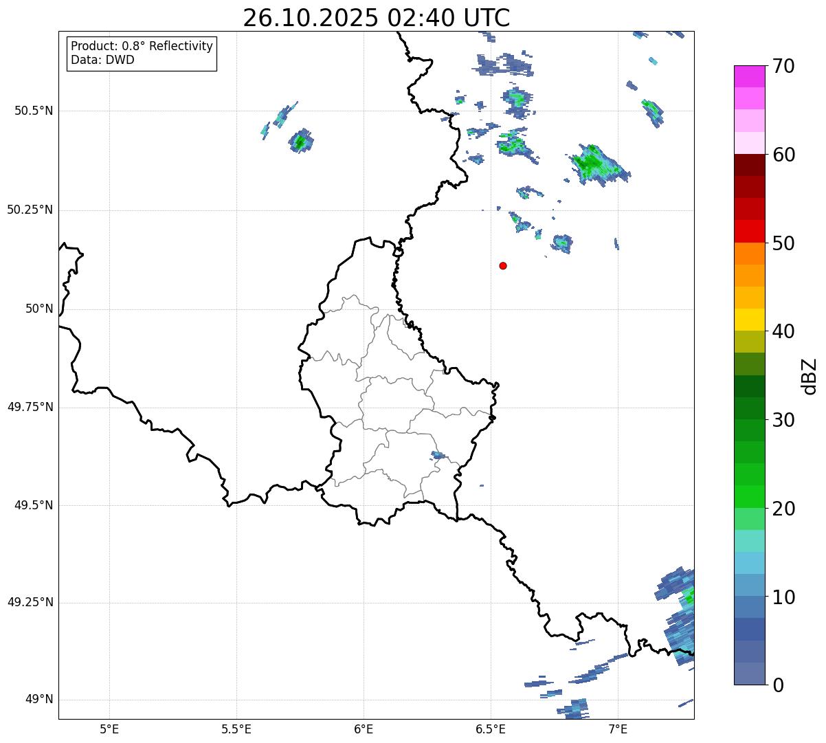Click the small echo inside Luxembourg's southeast
This screenshot has width=826, height=743.
[438, 455]
